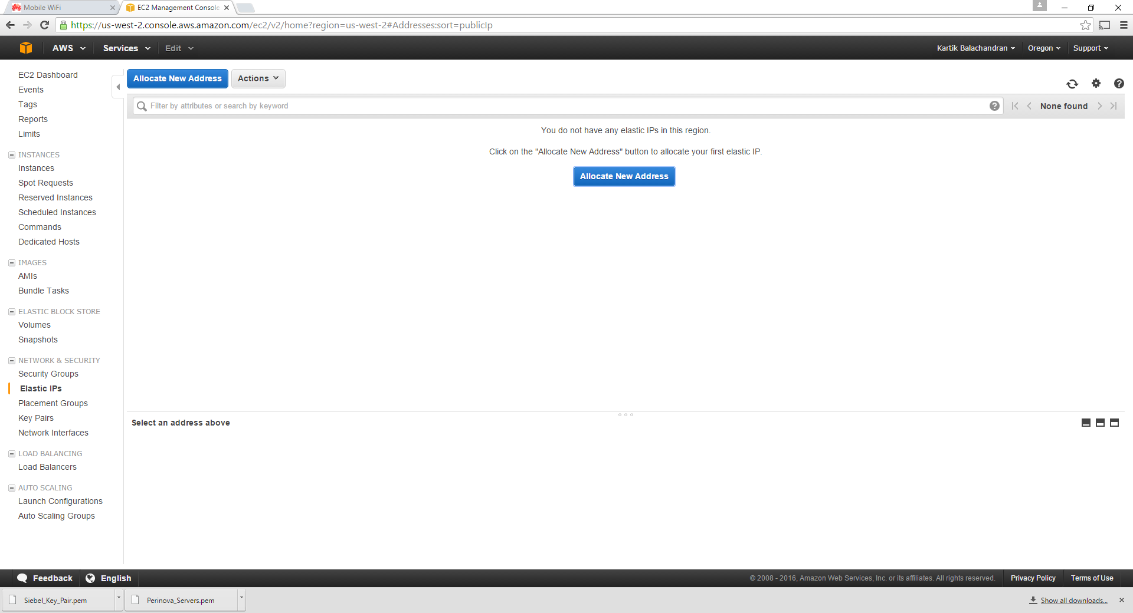Collapse the LOAD BALANCING section
The width and height of the screenshot is (1133, 613).
(x=11, y=454)
